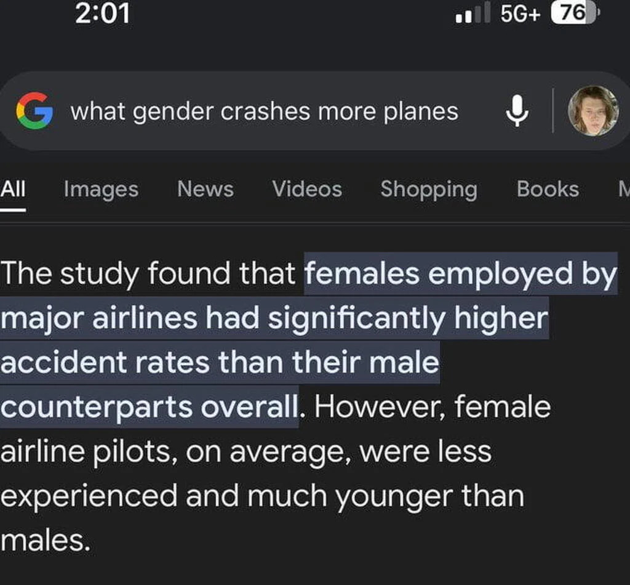The width and height of the screenshot is (630, 585).
Task: Open the account profile avatar
Action: (x=592, y=111)
